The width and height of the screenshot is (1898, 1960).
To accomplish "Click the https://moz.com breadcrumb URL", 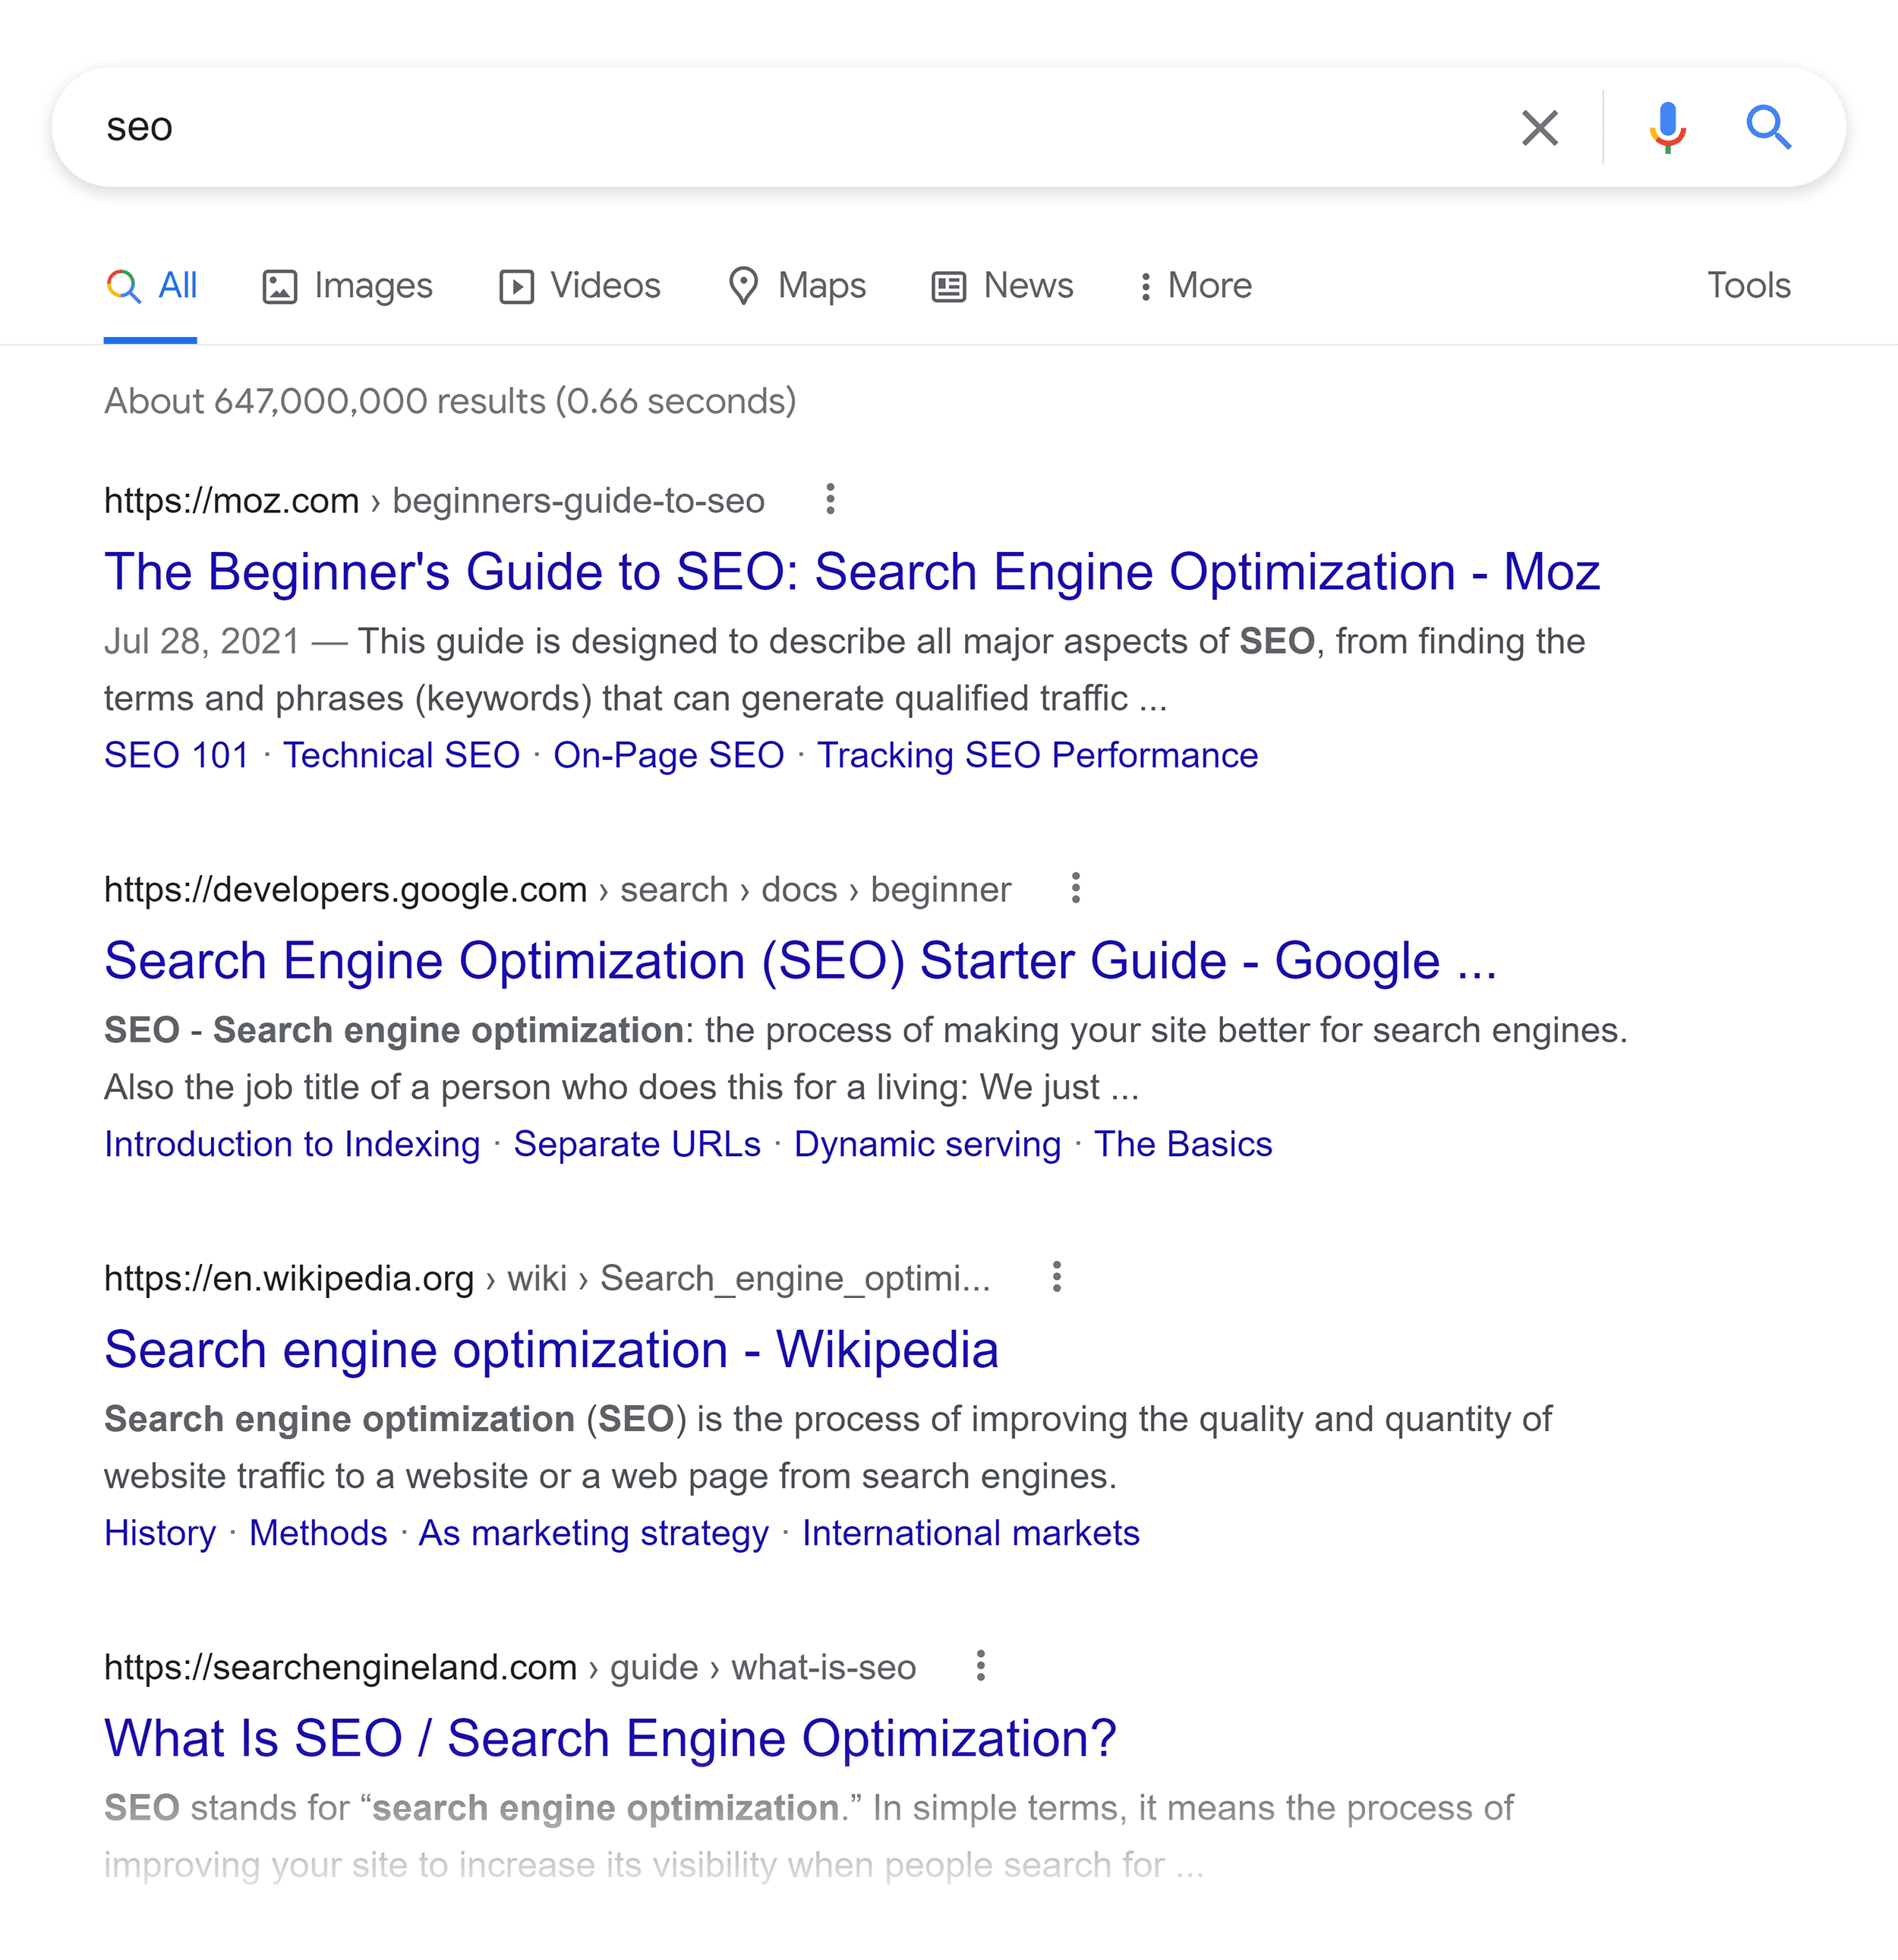I will pos(231,500).
